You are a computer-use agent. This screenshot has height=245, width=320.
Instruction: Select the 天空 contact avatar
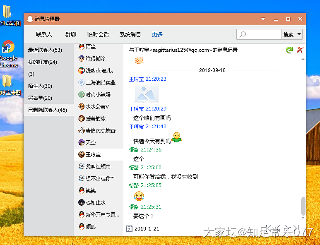coord(82,142)
